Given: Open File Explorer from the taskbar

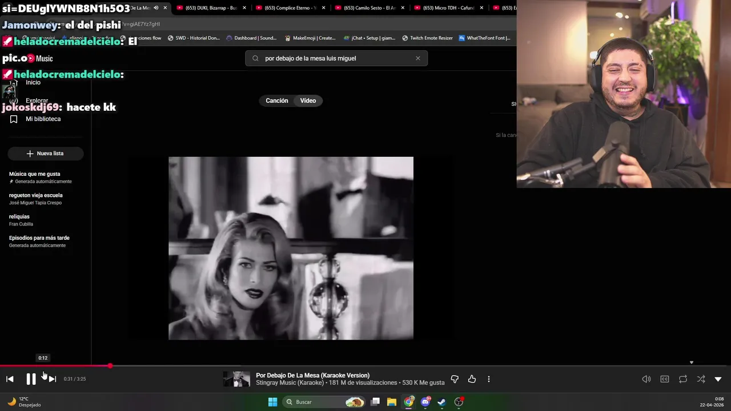Looking at the screenshot, I should (392, 402).
